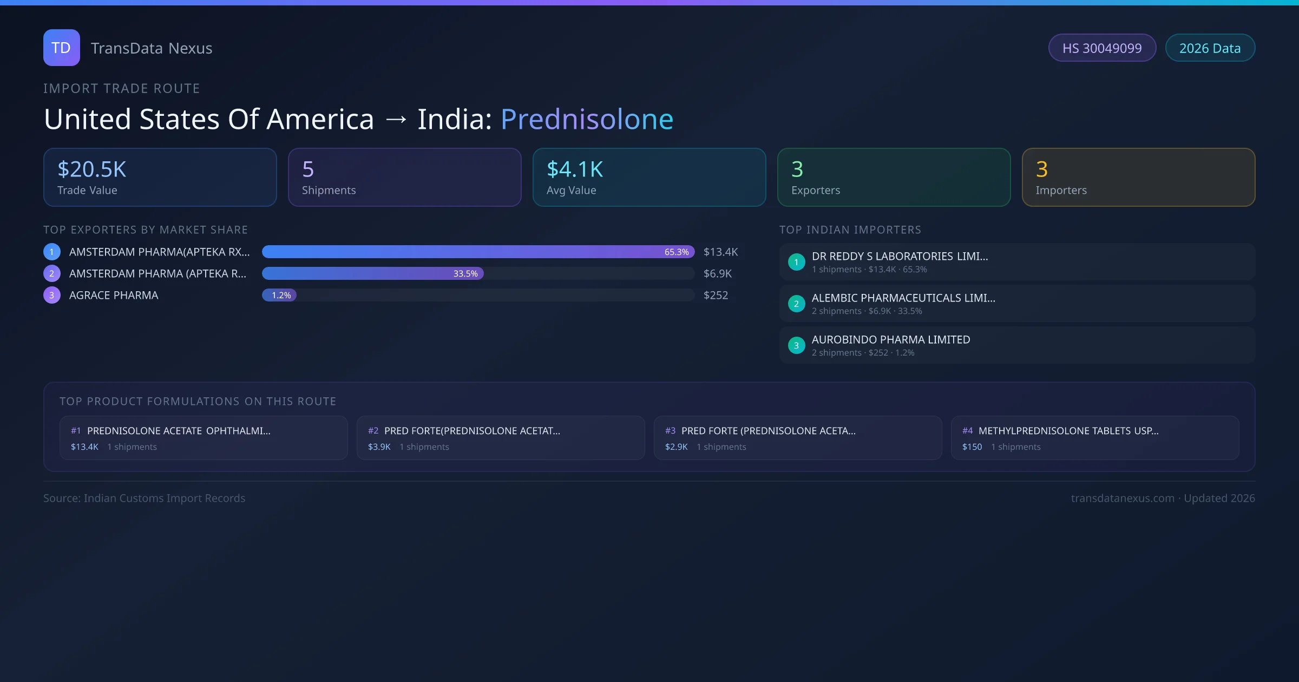The height and width of the screenshot is (682, 1299).
Task: Enable the Avg Value card highlight
Action: tap(649, 177)
